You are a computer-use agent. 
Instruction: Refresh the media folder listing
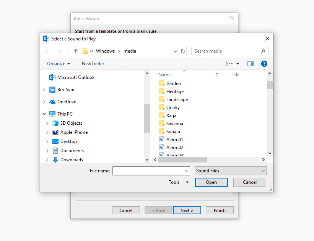183,51
